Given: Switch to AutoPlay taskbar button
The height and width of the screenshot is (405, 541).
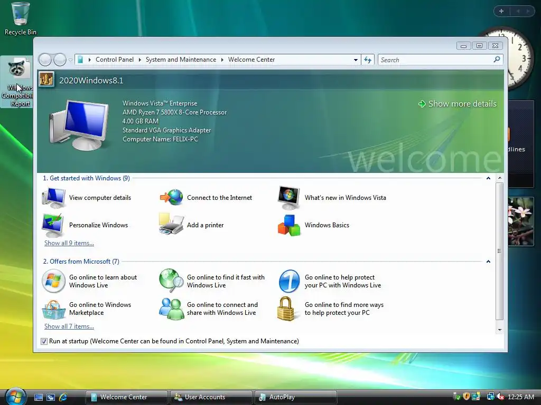Looking at the screenshot, I should tap(295, 397).
